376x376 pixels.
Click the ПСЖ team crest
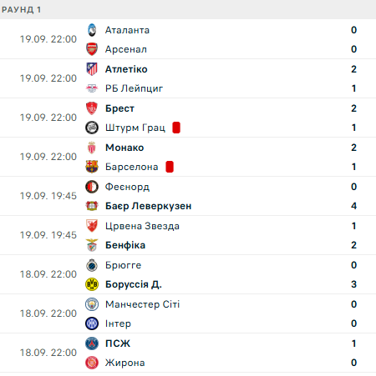pos(92,343)
